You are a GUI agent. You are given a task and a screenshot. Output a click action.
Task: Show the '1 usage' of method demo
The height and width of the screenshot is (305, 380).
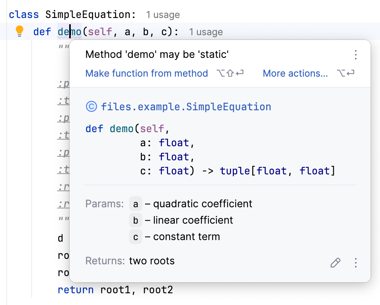pyautogui.click(x=206, y=32)
